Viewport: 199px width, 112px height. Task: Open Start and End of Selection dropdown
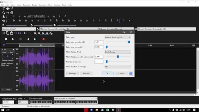click(x=75, y=99)
